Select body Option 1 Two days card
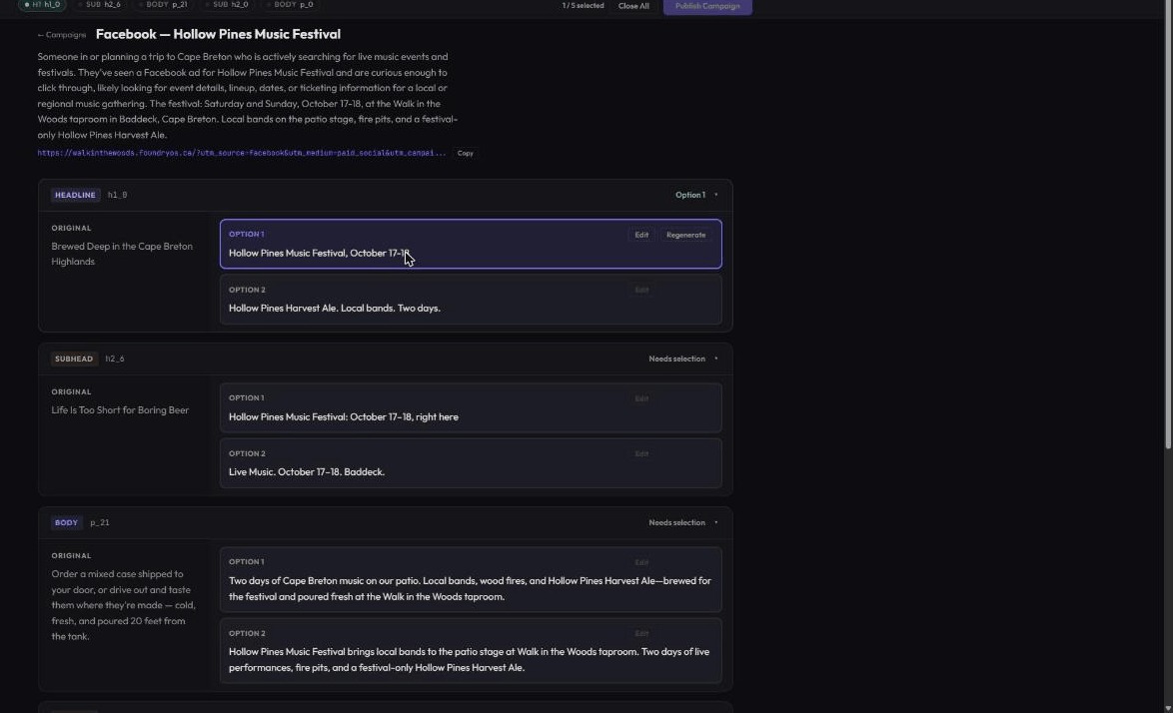Screen dimensions: 1173x713 point(471,580)
